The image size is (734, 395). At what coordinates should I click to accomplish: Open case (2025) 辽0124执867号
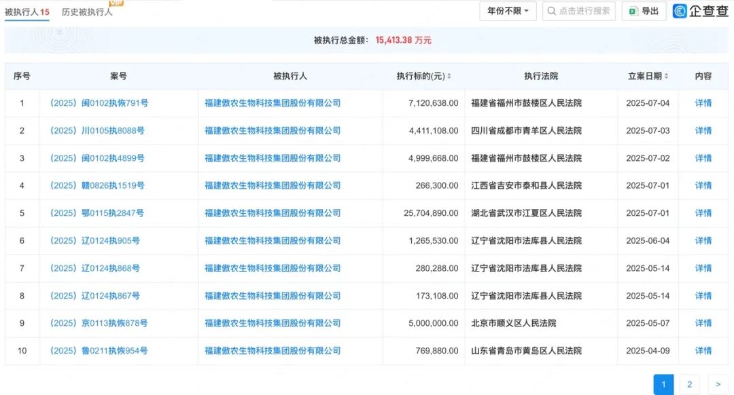coord(95,296)
